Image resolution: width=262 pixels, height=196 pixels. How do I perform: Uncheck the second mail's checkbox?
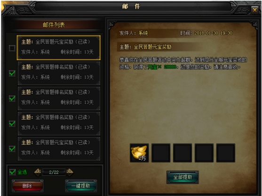[12, 73]
